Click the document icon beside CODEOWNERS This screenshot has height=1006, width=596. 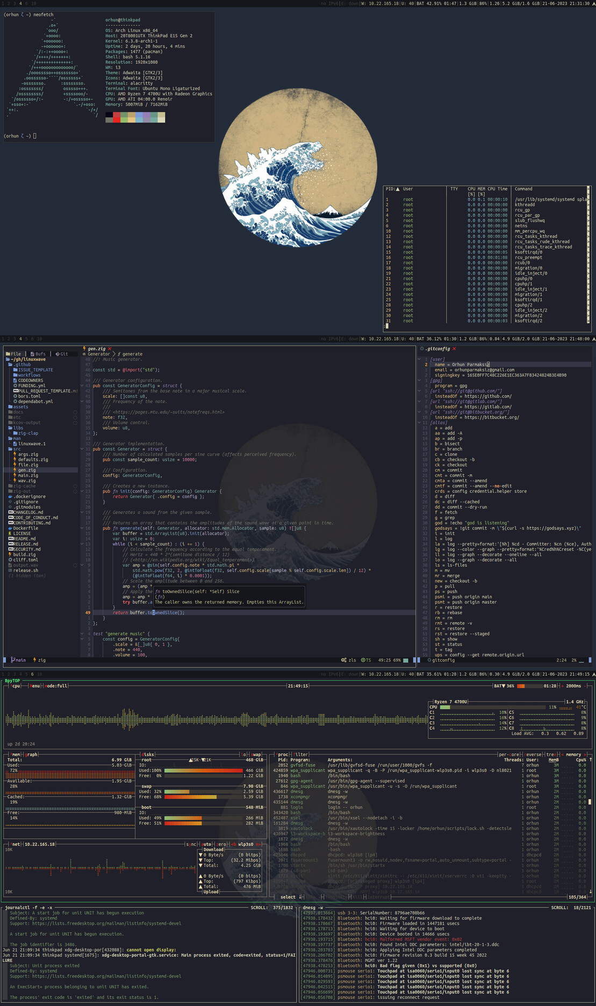point(15,381)
